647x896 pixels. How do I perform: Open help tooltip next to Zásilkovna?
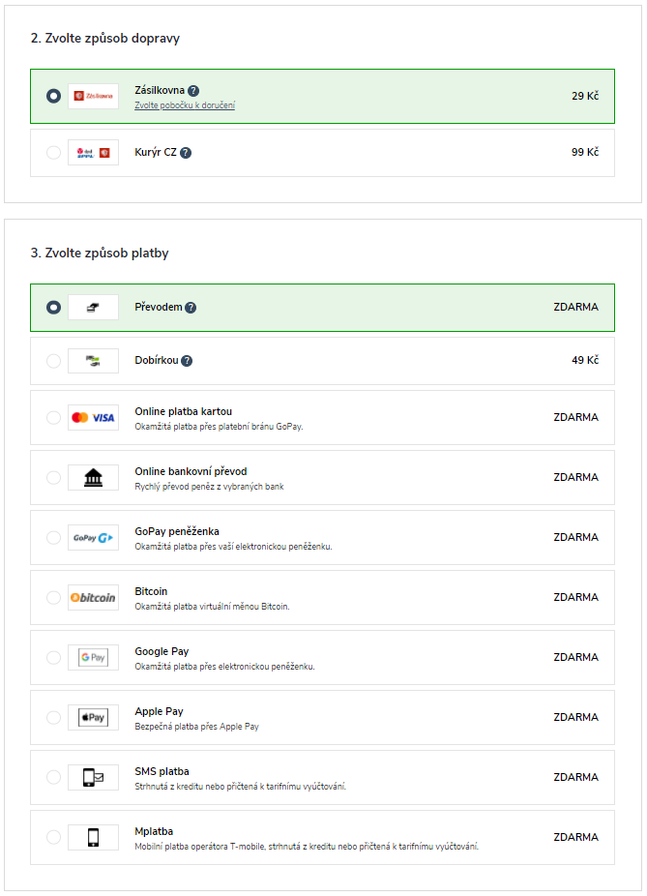193,91
